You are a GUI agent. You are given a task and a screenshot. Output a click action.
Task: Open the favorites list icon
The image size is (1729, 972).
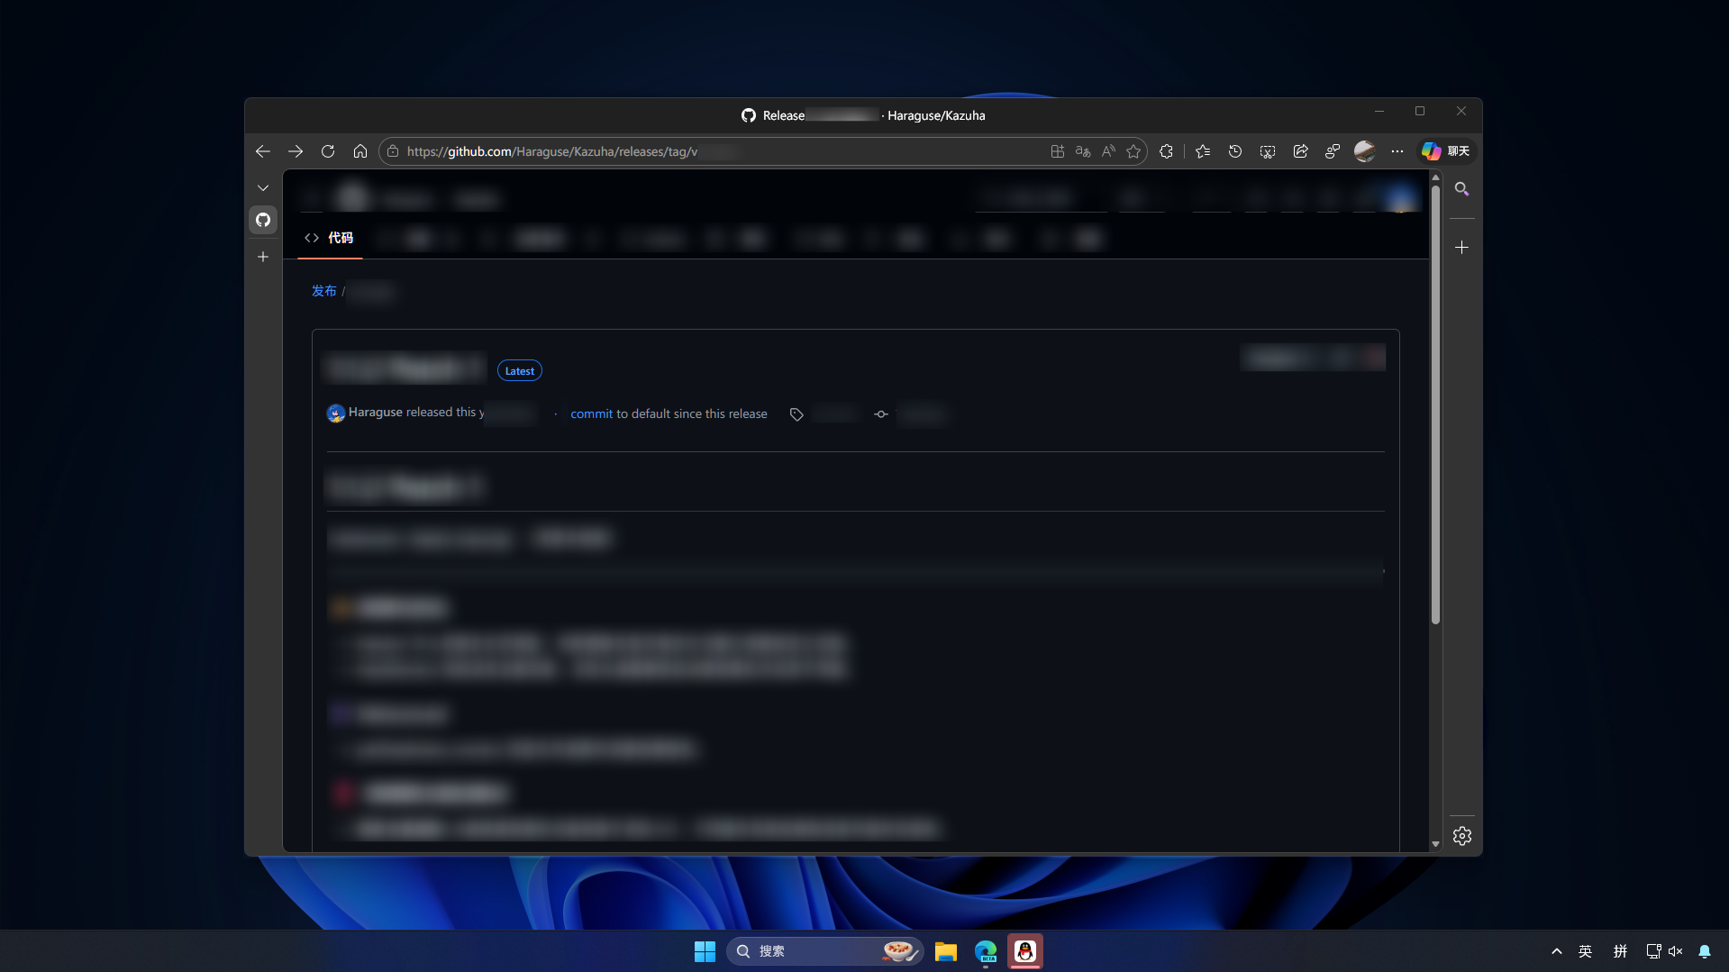1203,151
